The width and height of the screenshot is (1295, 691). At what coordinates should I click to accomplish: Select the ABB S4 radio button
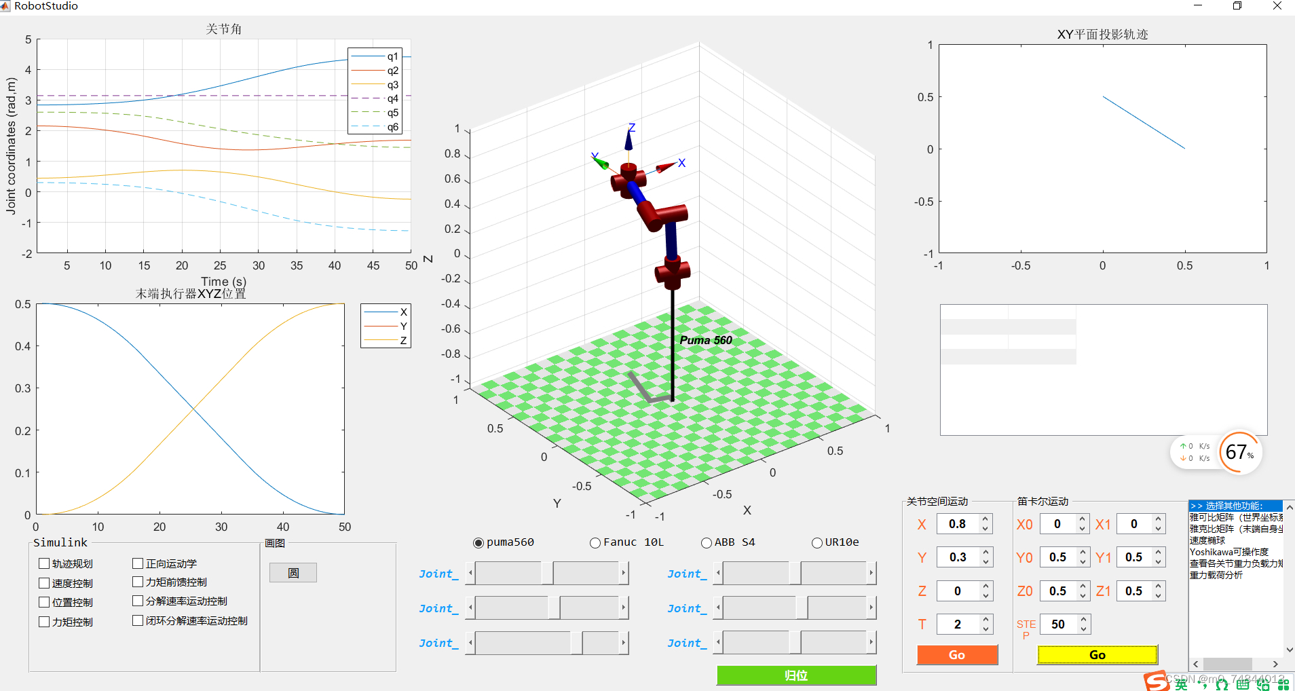[707, 542]
